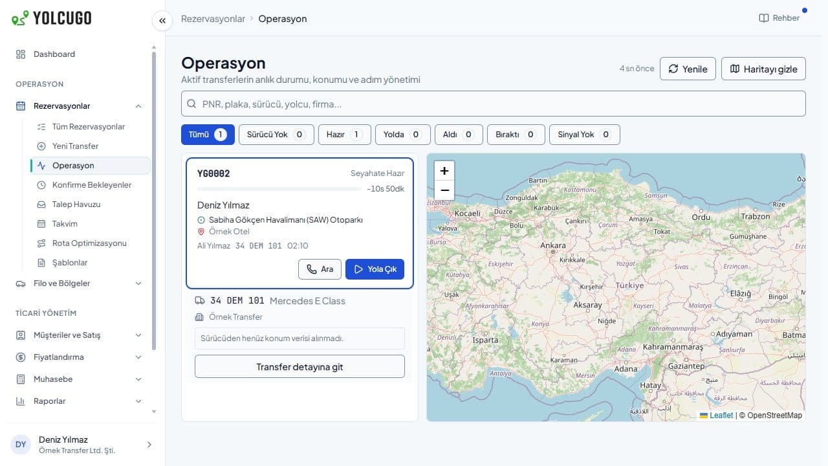828x466 pixels.
Task: Open Tüm Rezervasyonlar list
Action: [x=89, y=127]
